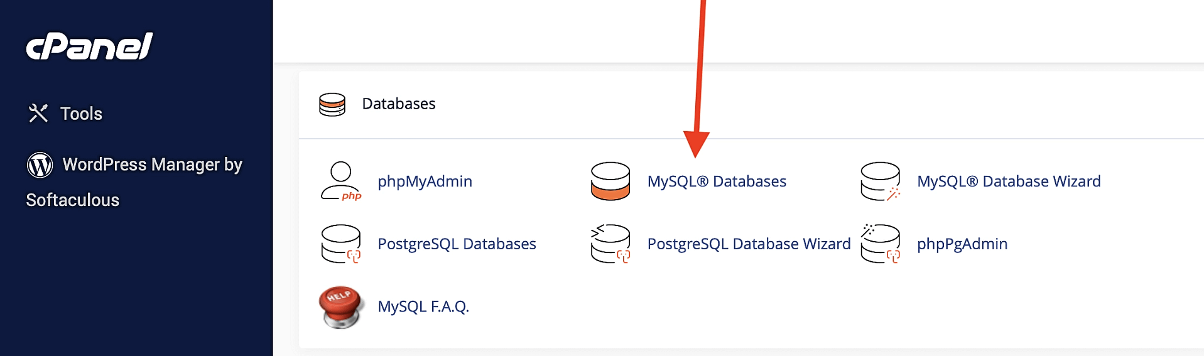
Task: Open the PostgreSQL Databases link
Action: [x=457, y=244]
